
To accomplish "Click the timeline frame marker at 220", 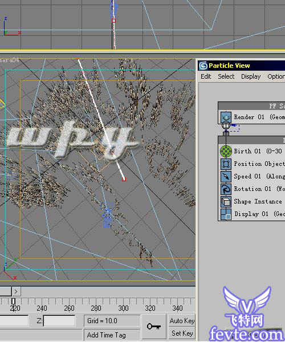I will pyautogui.click(x=13, y=302).
